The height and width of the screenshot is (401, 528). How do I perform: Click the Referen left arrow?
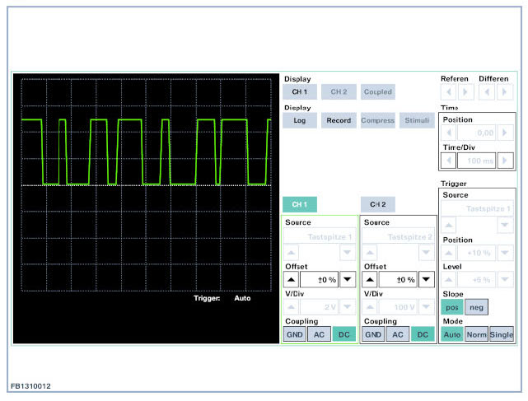coord(450,92)
